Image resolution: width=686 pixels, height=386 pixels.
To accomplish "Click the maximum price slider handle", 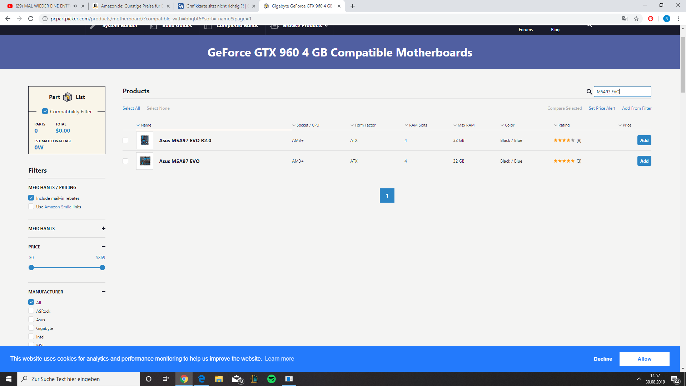I will point(103,268).
